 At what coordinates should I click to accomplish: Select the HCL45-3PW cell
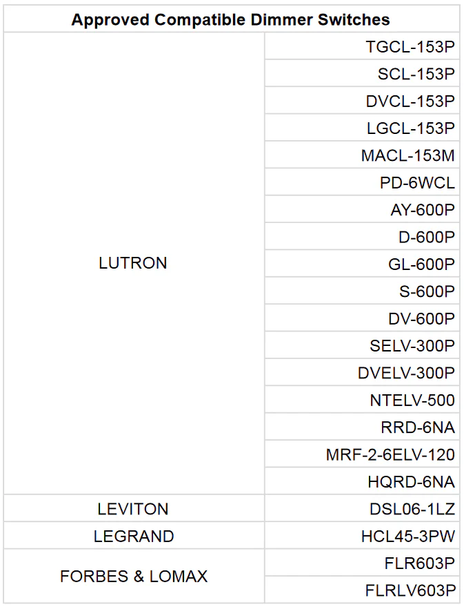408,536
